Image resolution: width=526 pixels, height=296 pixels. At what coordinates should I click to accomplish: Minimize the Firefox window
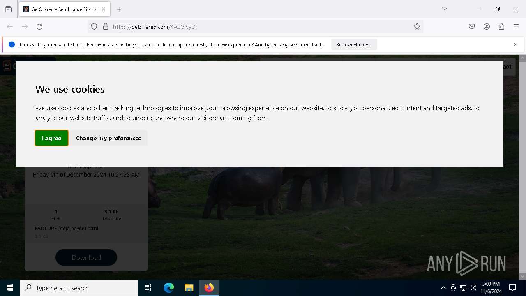[479, 9]
